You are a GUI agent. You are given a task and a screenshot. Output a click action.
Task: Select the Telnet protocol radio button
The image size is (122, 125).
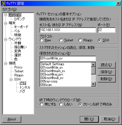pos(61,40)
